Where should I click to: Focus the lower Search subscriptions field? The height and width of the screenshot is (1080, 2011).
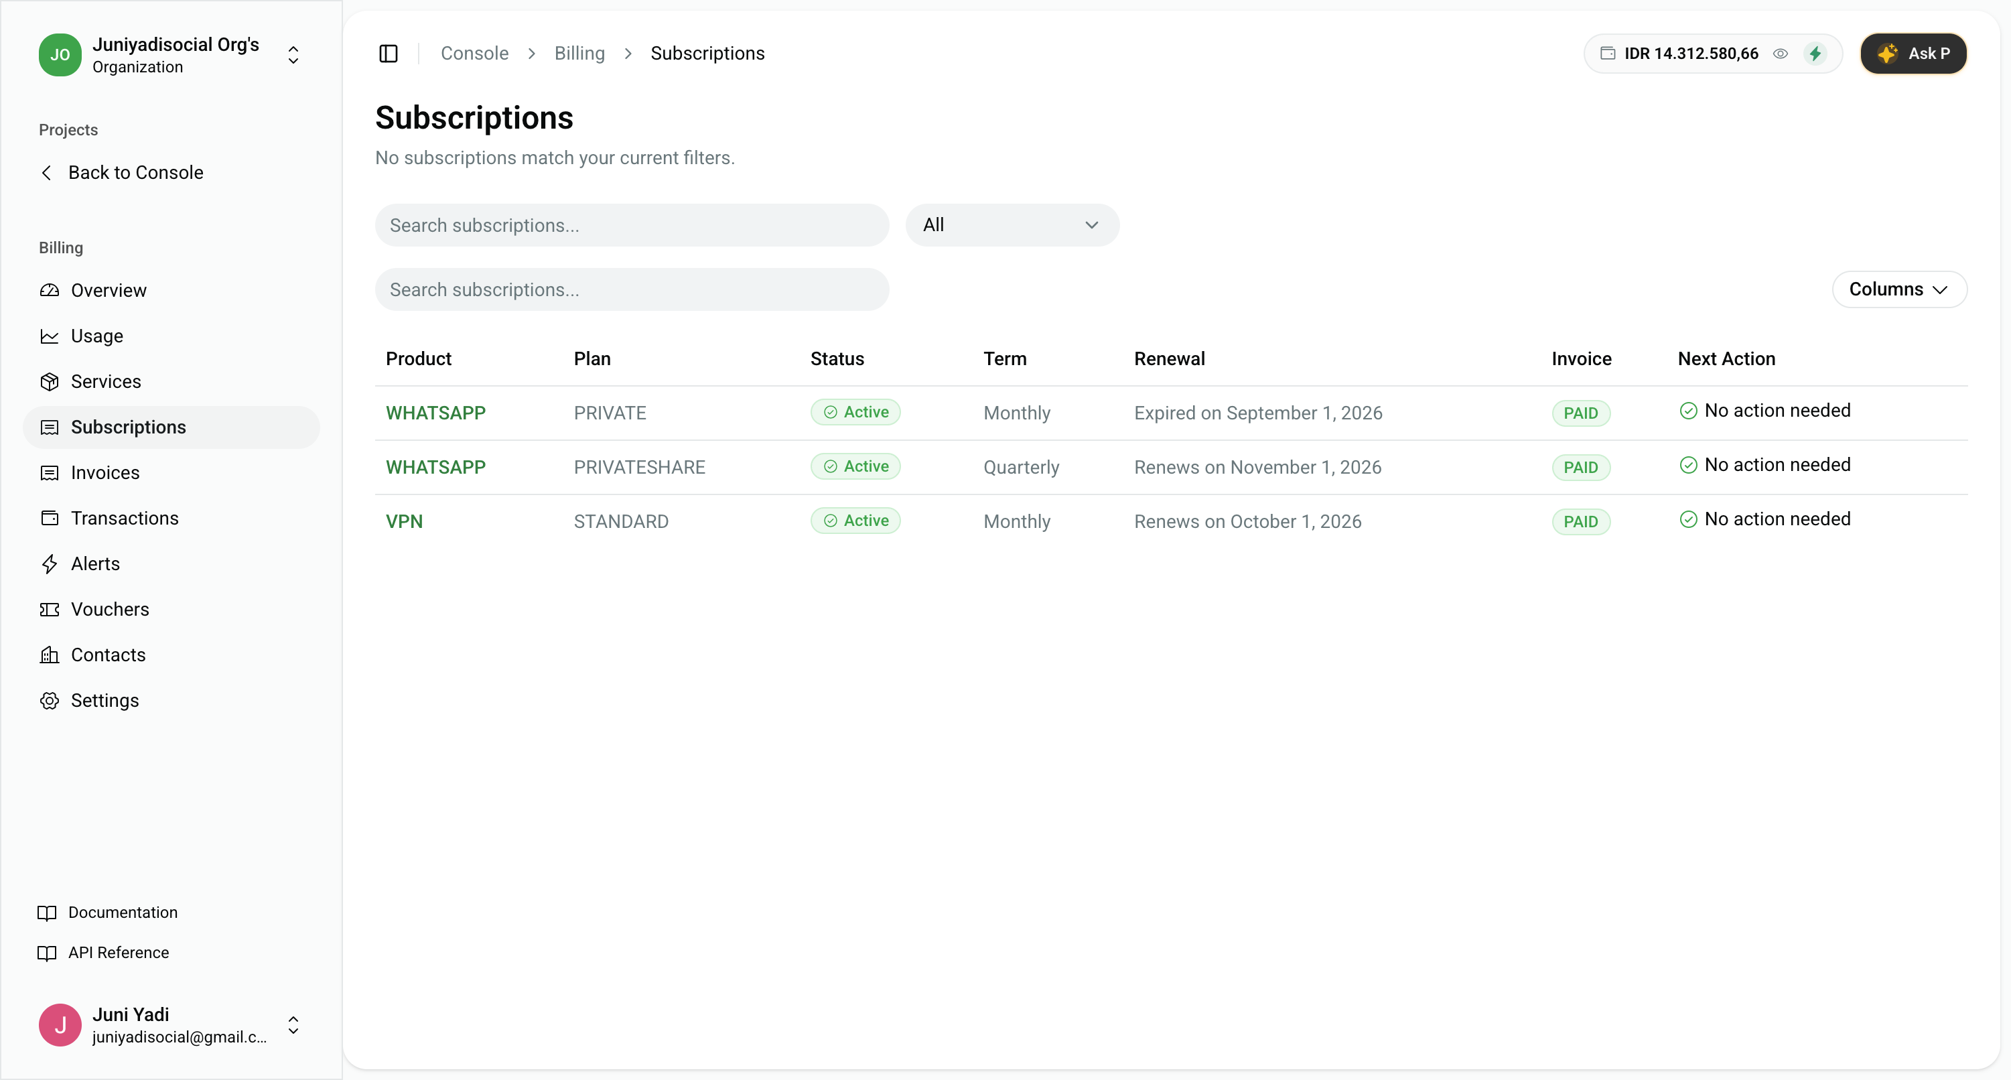tap(632, 289)
